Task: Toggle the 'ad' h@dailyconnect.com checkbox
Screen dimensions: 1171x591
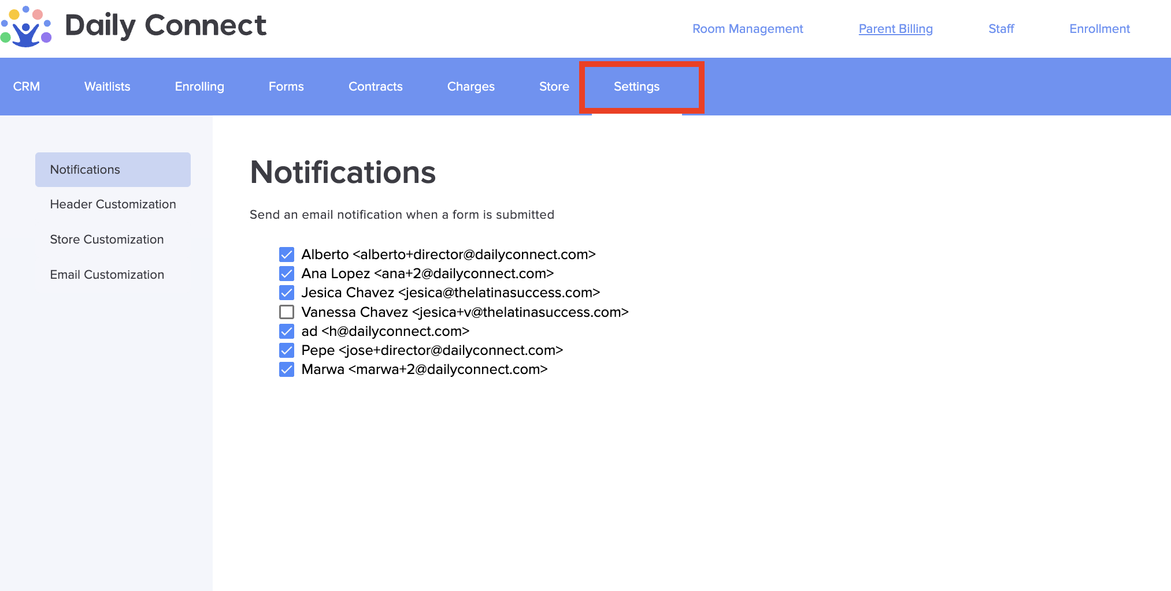Action: point(287,331)
